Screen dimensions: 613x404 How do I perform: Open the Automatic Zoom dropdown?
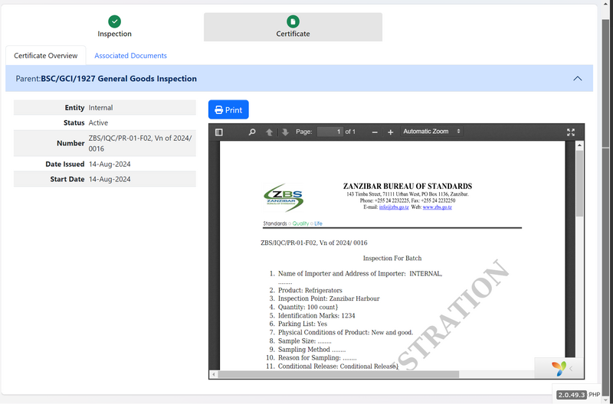click(431, 132)
